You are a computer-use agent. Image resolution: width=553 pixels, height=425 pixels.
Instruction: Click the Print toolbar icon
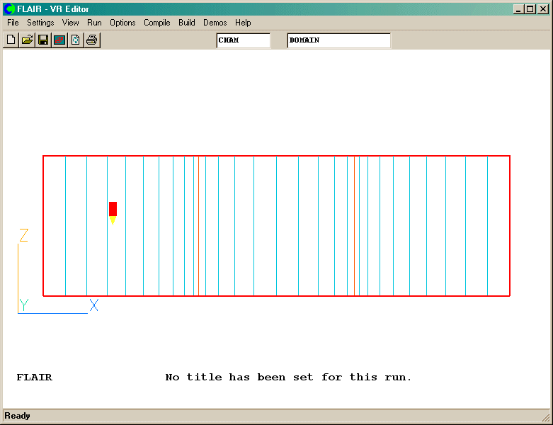coord(91,40)
